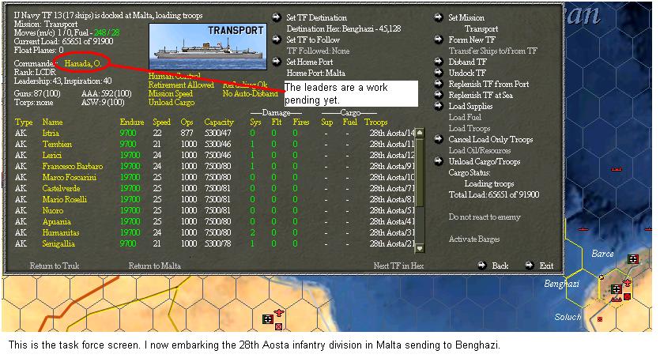Click Return to Malta
The width and height of the screenshot is (660, 358).
154,266
